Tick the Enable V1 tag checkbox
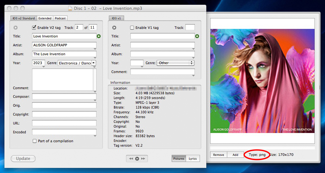This screenshot has width=325, height=173. [132, 28]
